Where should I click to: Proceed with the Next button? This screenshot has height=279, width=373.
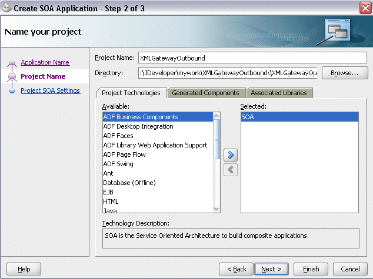click(271, 269)
